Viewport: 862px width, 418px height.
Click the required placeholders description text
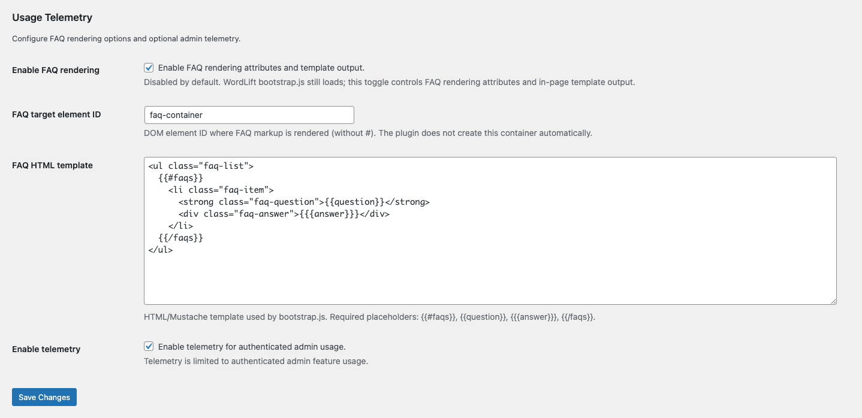pyautogui.click(x=369, y=317)
